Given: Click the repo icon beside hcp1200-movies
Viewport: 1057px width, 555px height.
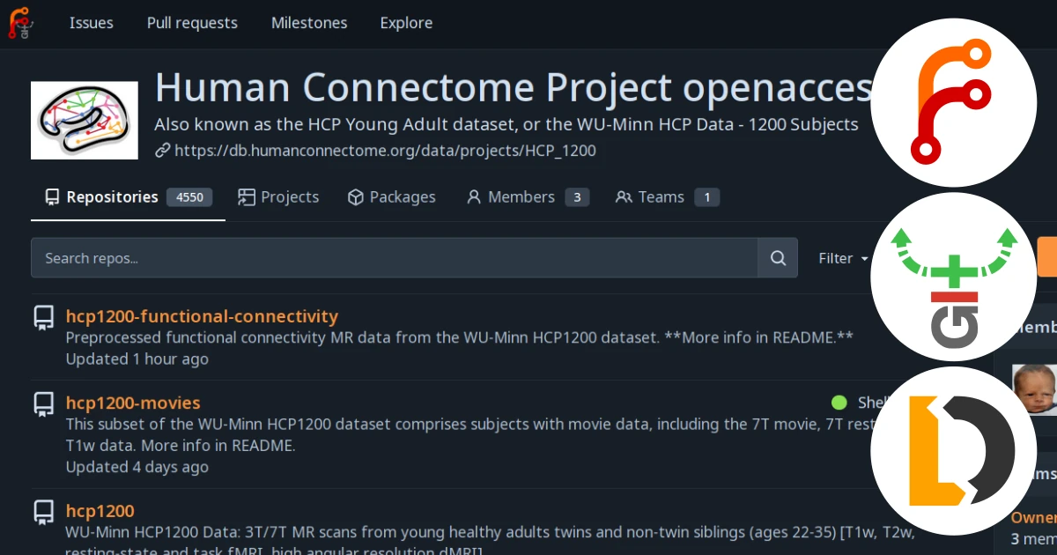Looking at the screenshot, I should click(x=43, y=404).
